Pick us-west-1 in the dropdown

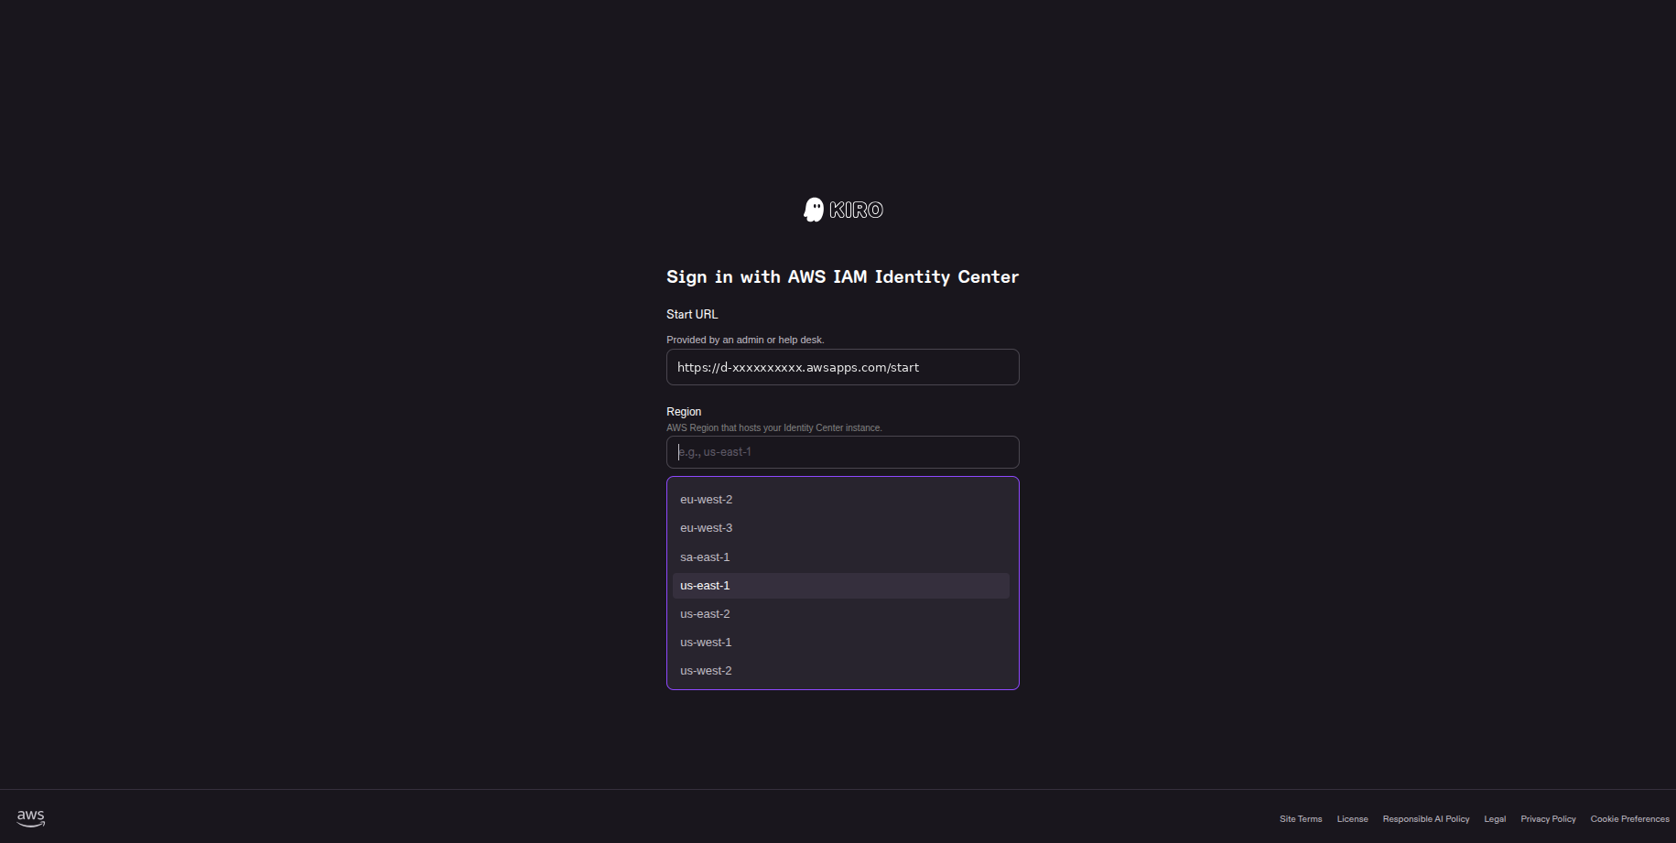(840, 643)
